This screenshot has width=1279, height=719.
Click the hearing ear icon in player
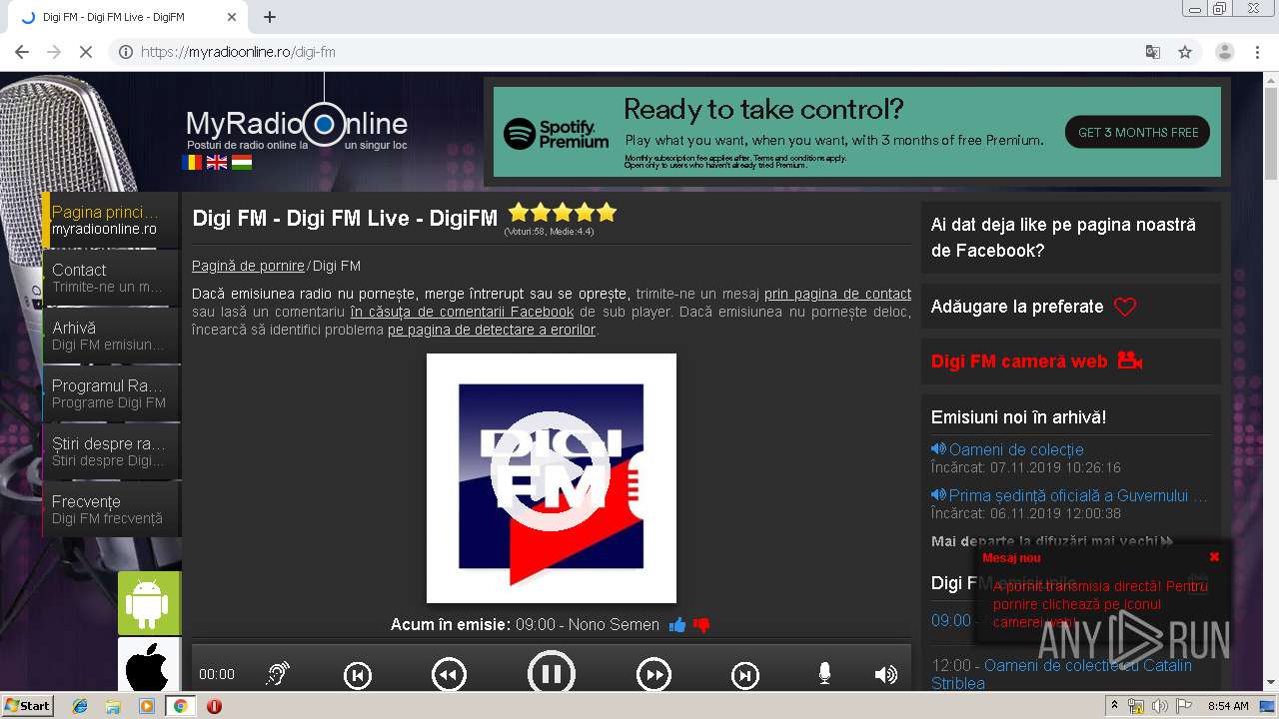[278, 674]
